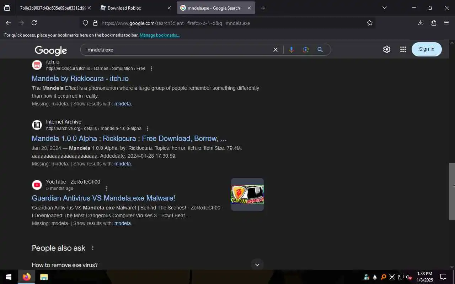Open network status tray icon
455x284 pixels.
pyautogui.click(x=401, y=277)
